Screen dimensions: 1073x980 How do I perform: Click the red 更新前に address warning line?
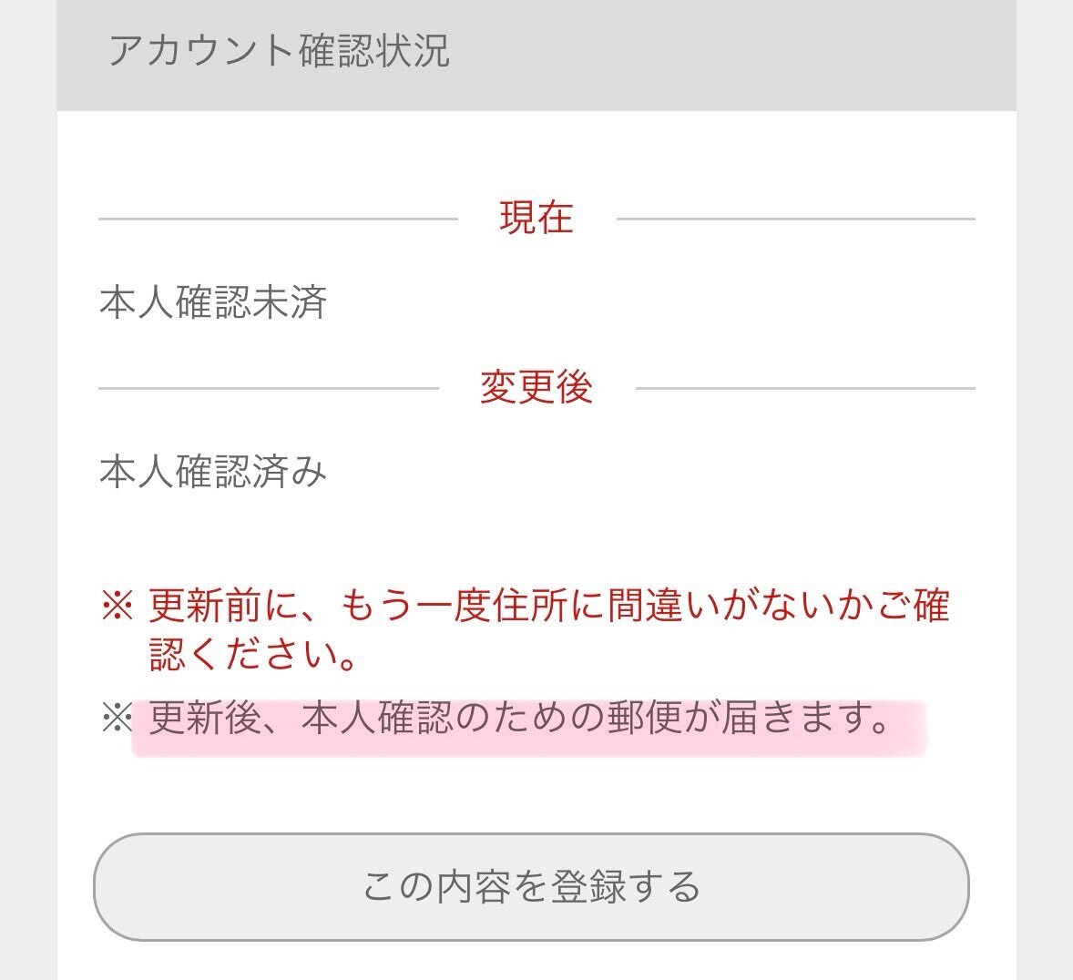click(x=549, y=605)
